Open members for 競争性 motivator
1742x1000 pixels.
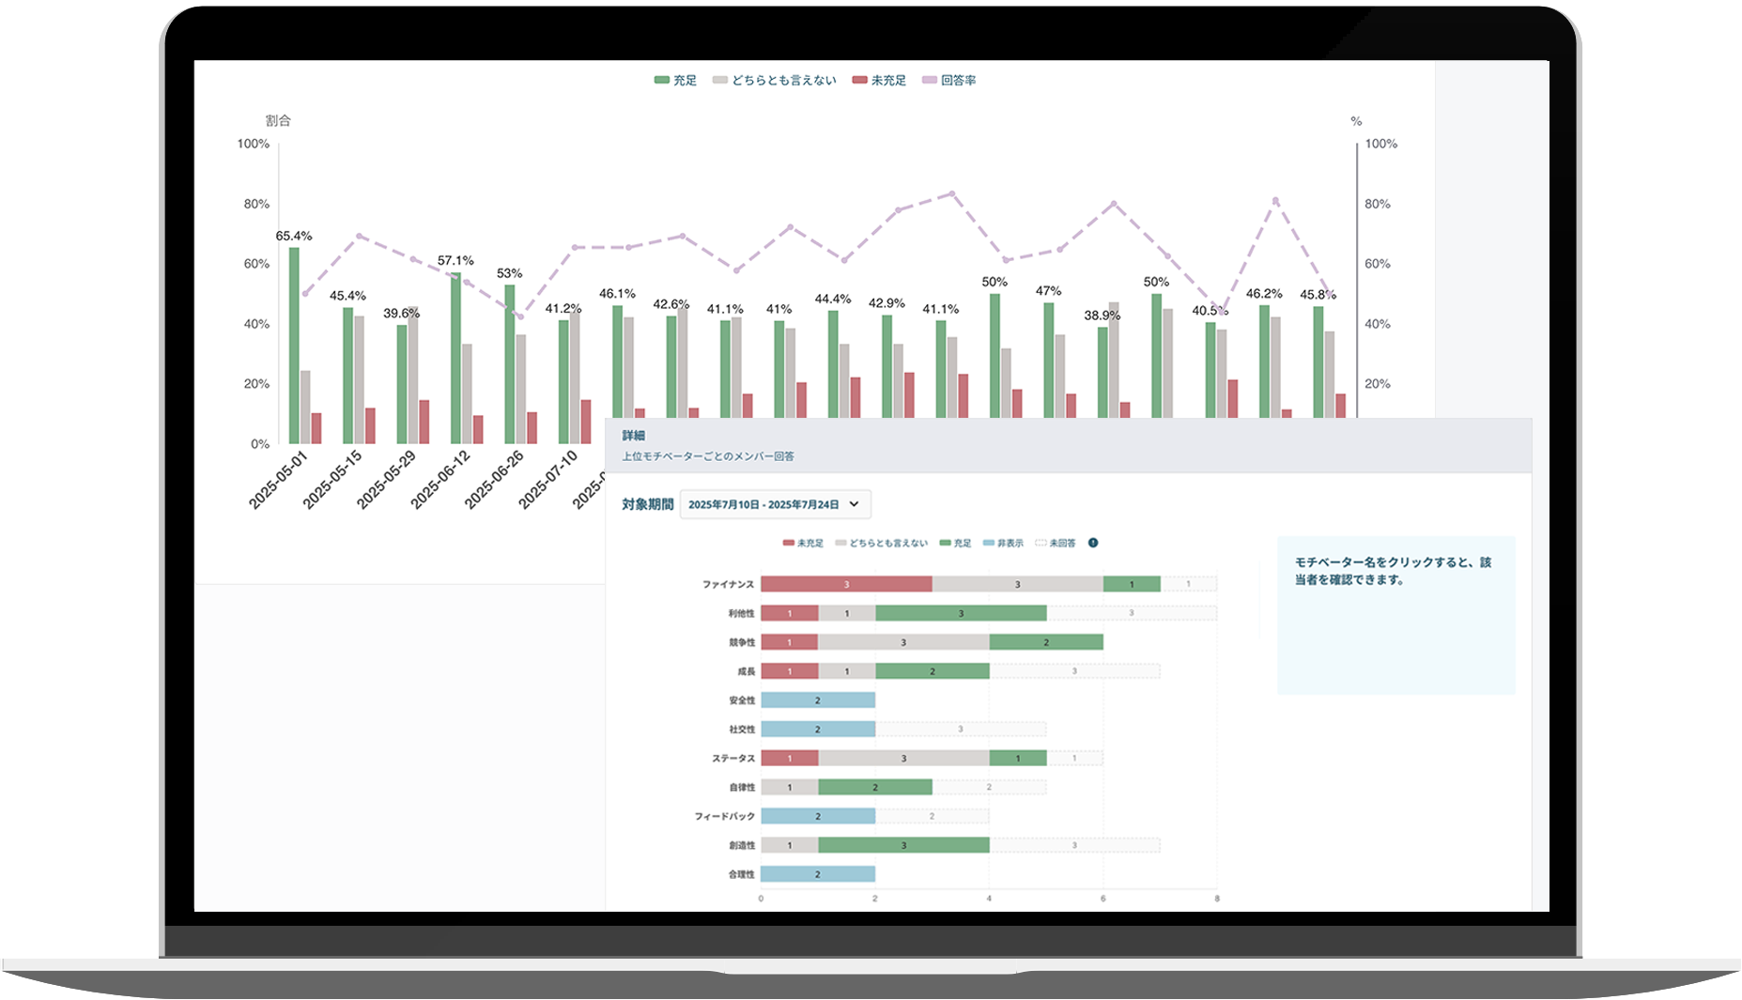(741, 642)
